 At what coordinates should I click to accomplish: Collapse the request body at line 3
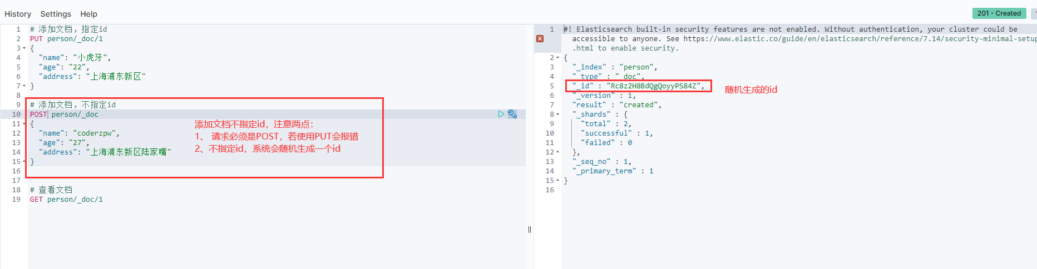point(24,48)
